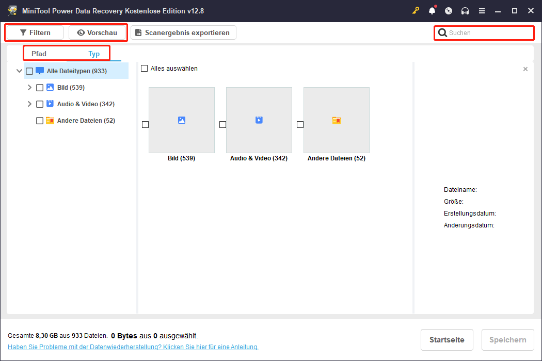This screenshot has height=361, width=542.
Task: Click inside the Suchen search field
Action: 484,32
